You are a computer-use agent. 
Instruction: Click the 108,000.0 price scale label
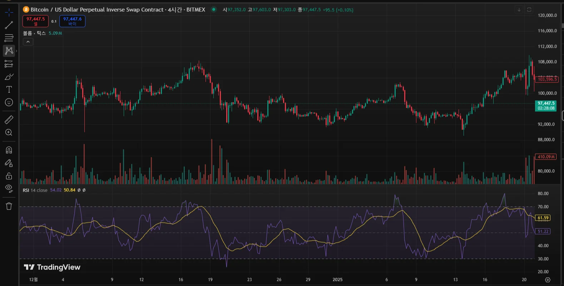[547, 62]
